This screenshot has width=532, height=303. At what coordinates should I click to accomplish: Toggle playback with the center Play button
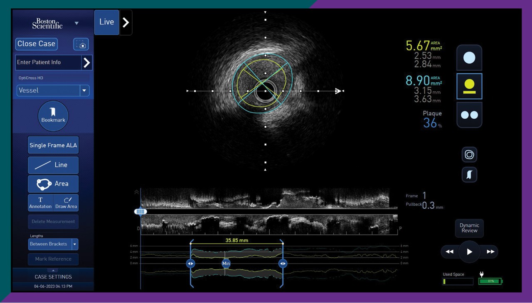(x=469, y=252)
